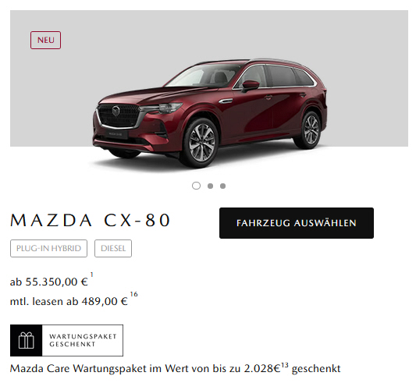Open the MAZDA CX-80 title link
This screenshot has width=416, height=383.
[91, 220]
